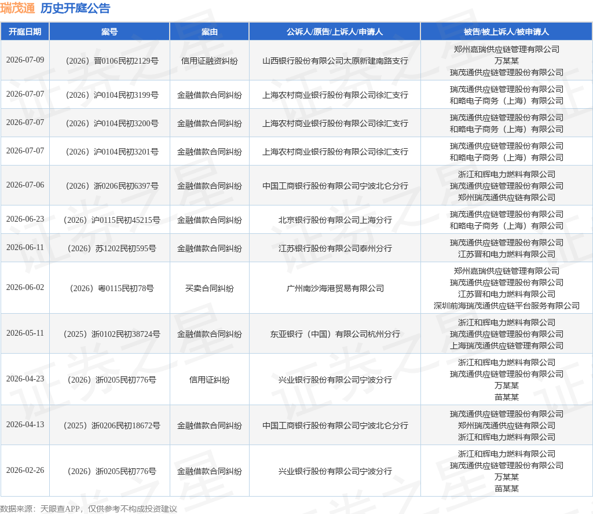This screenshot has width=593, height=514.
Task: Select case number 晋0106民初2129号
Action: [112, 61]
